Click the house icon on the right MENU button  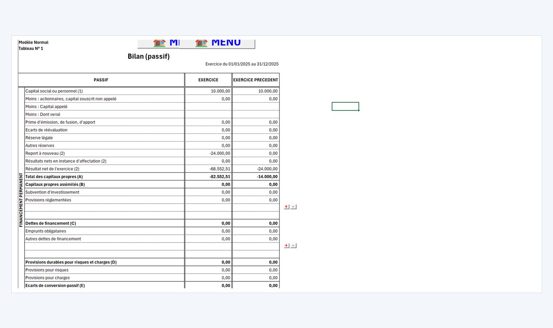(x=201, y=43)
